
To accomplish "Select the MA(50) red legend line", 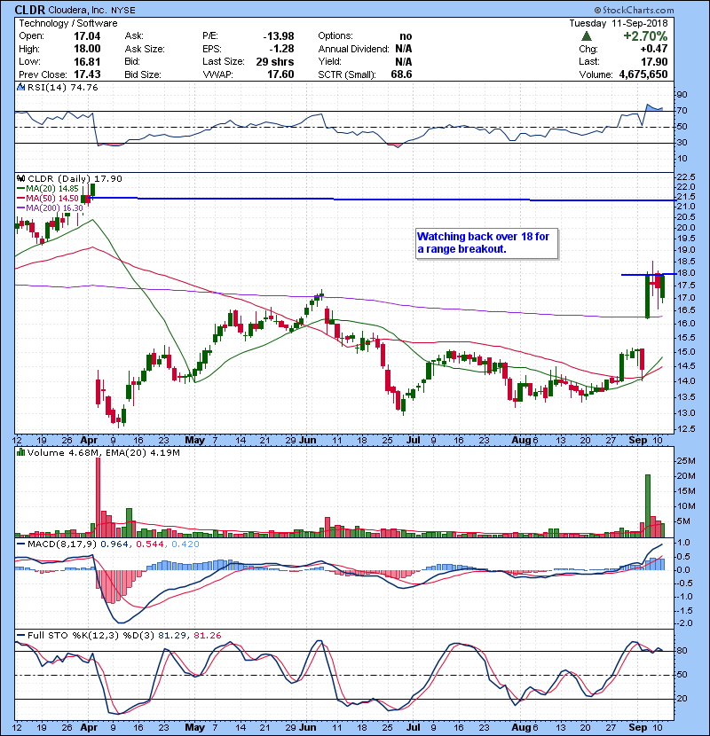I will point(20,199).
